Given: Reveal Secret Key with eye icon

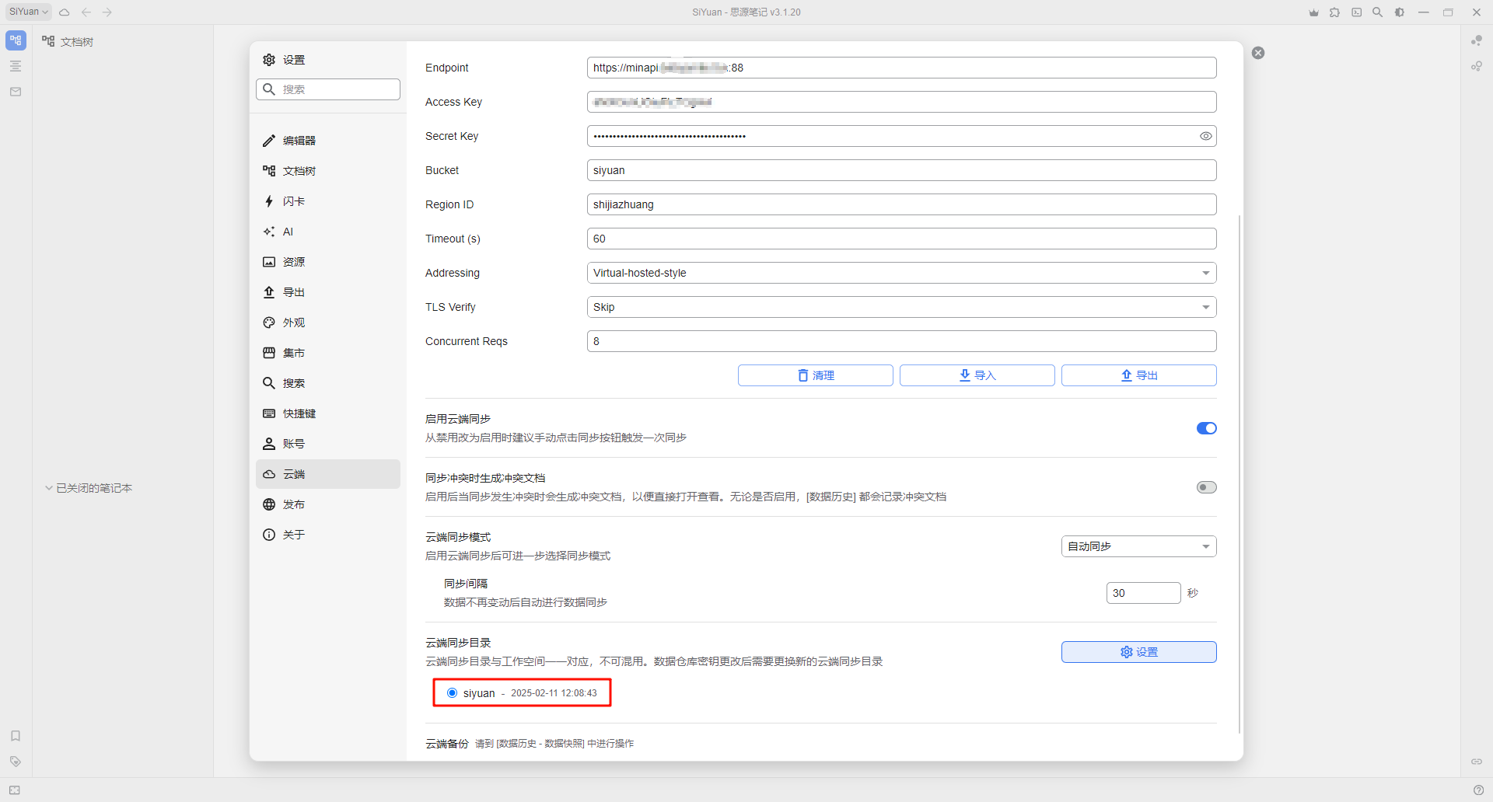Looking at the screenshot, I should click(1205, 136).
